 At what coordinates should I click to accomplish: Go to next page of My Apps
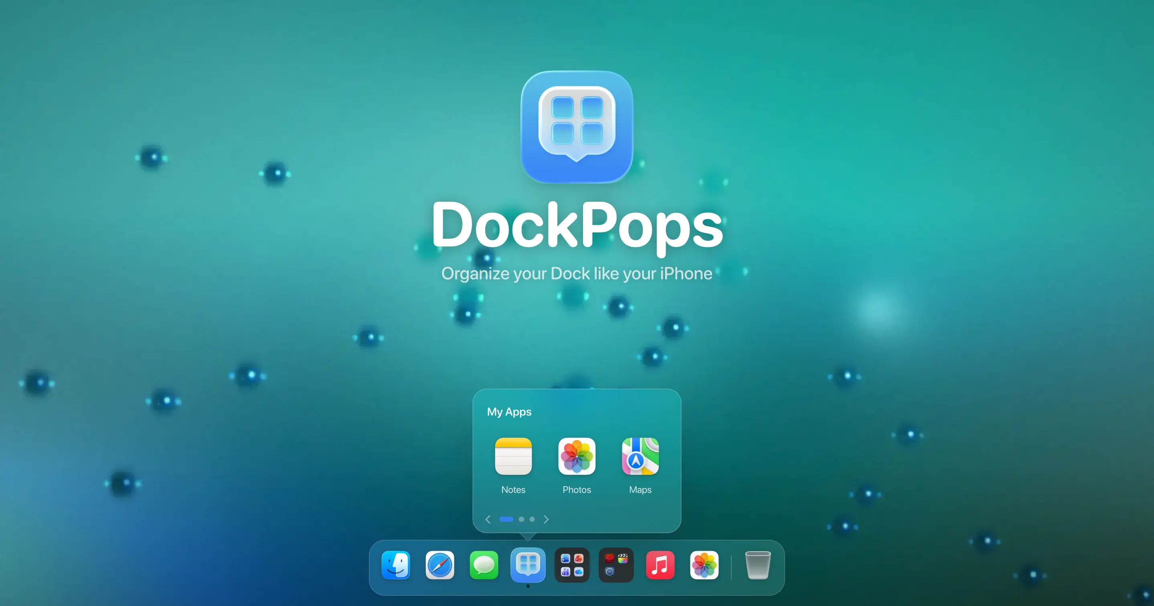(x=546, y=519)
